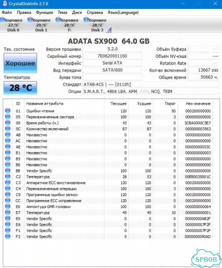Click status orb for Переназначенные операции row

point(8,188)
